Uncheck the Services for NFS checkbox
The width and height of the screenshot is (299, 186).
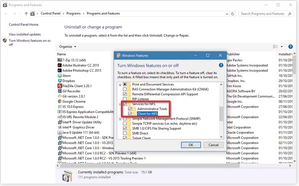tap(125, 104)
